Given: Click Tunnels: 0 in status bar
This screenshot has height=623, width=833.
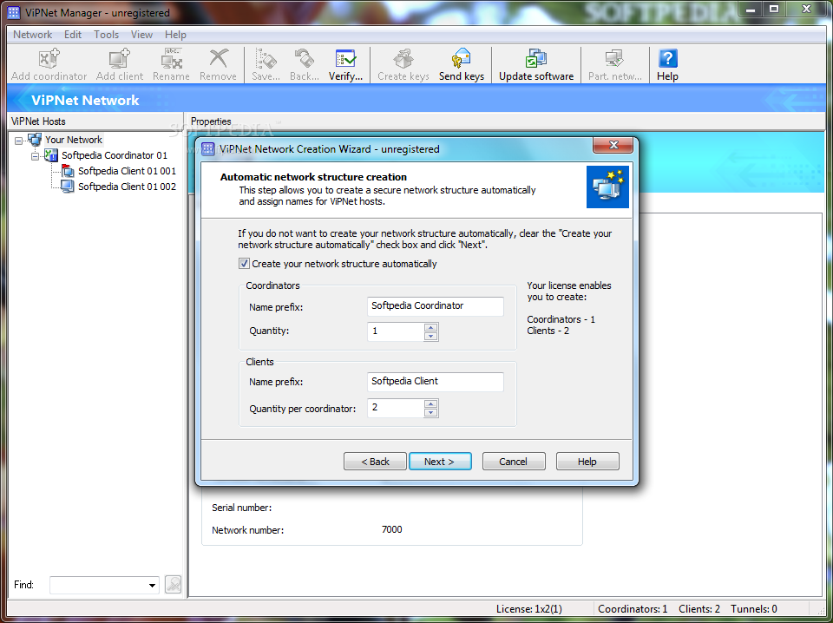Looking at the screenshot, I should coord(754,609).
